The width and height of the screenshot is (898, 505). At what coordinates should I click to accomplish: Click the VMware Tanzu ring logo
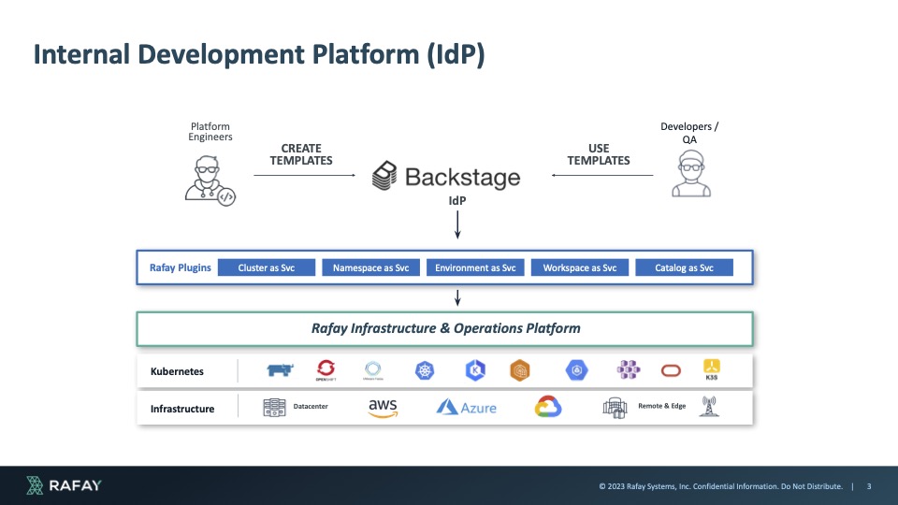pos(373,370)
